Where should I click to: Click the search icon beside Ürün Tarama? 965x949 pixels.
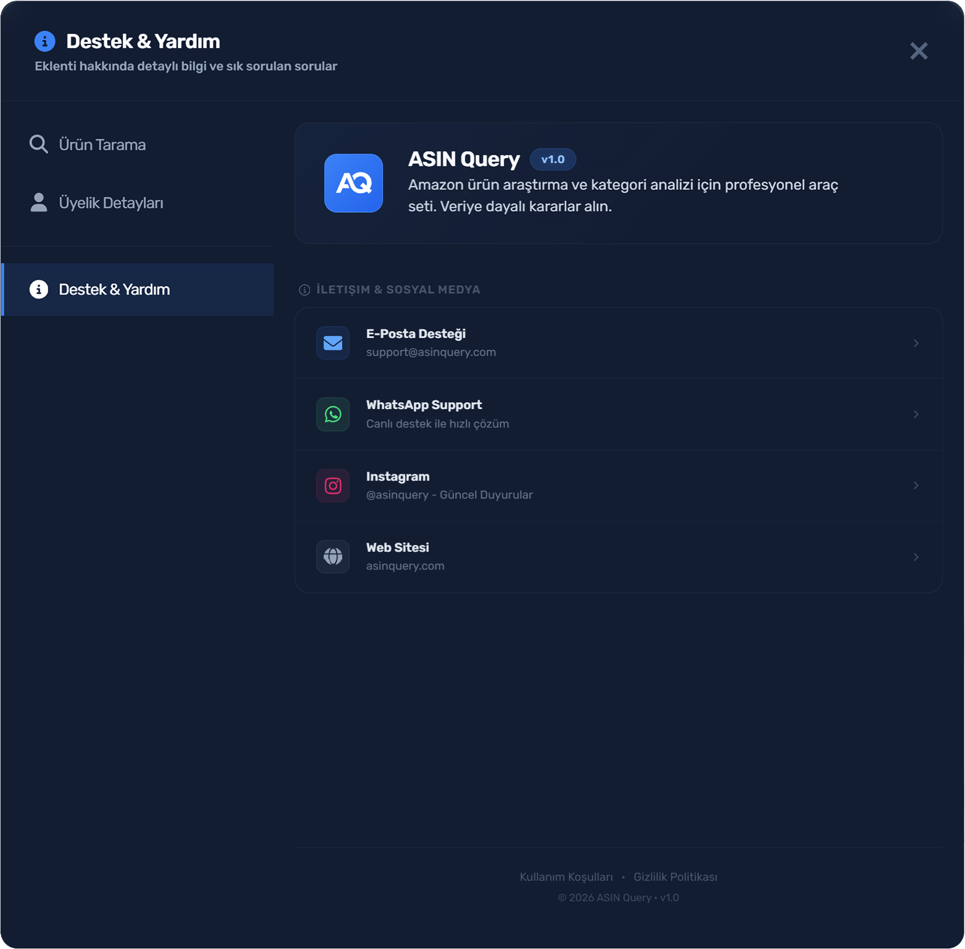38,144
